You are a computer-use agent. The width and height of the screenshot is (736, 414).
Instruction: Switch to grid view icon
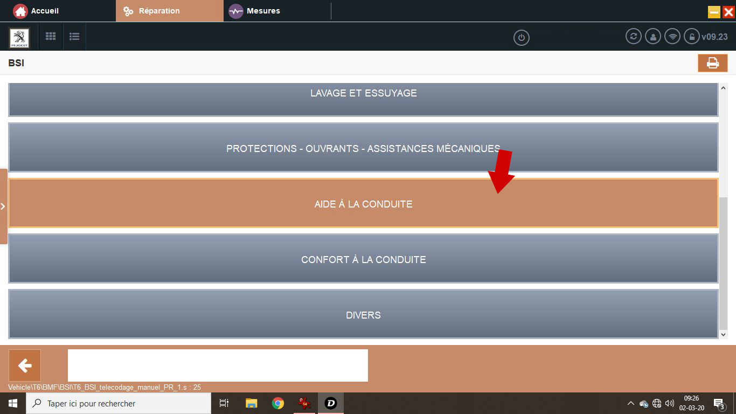tap(51, 37)
